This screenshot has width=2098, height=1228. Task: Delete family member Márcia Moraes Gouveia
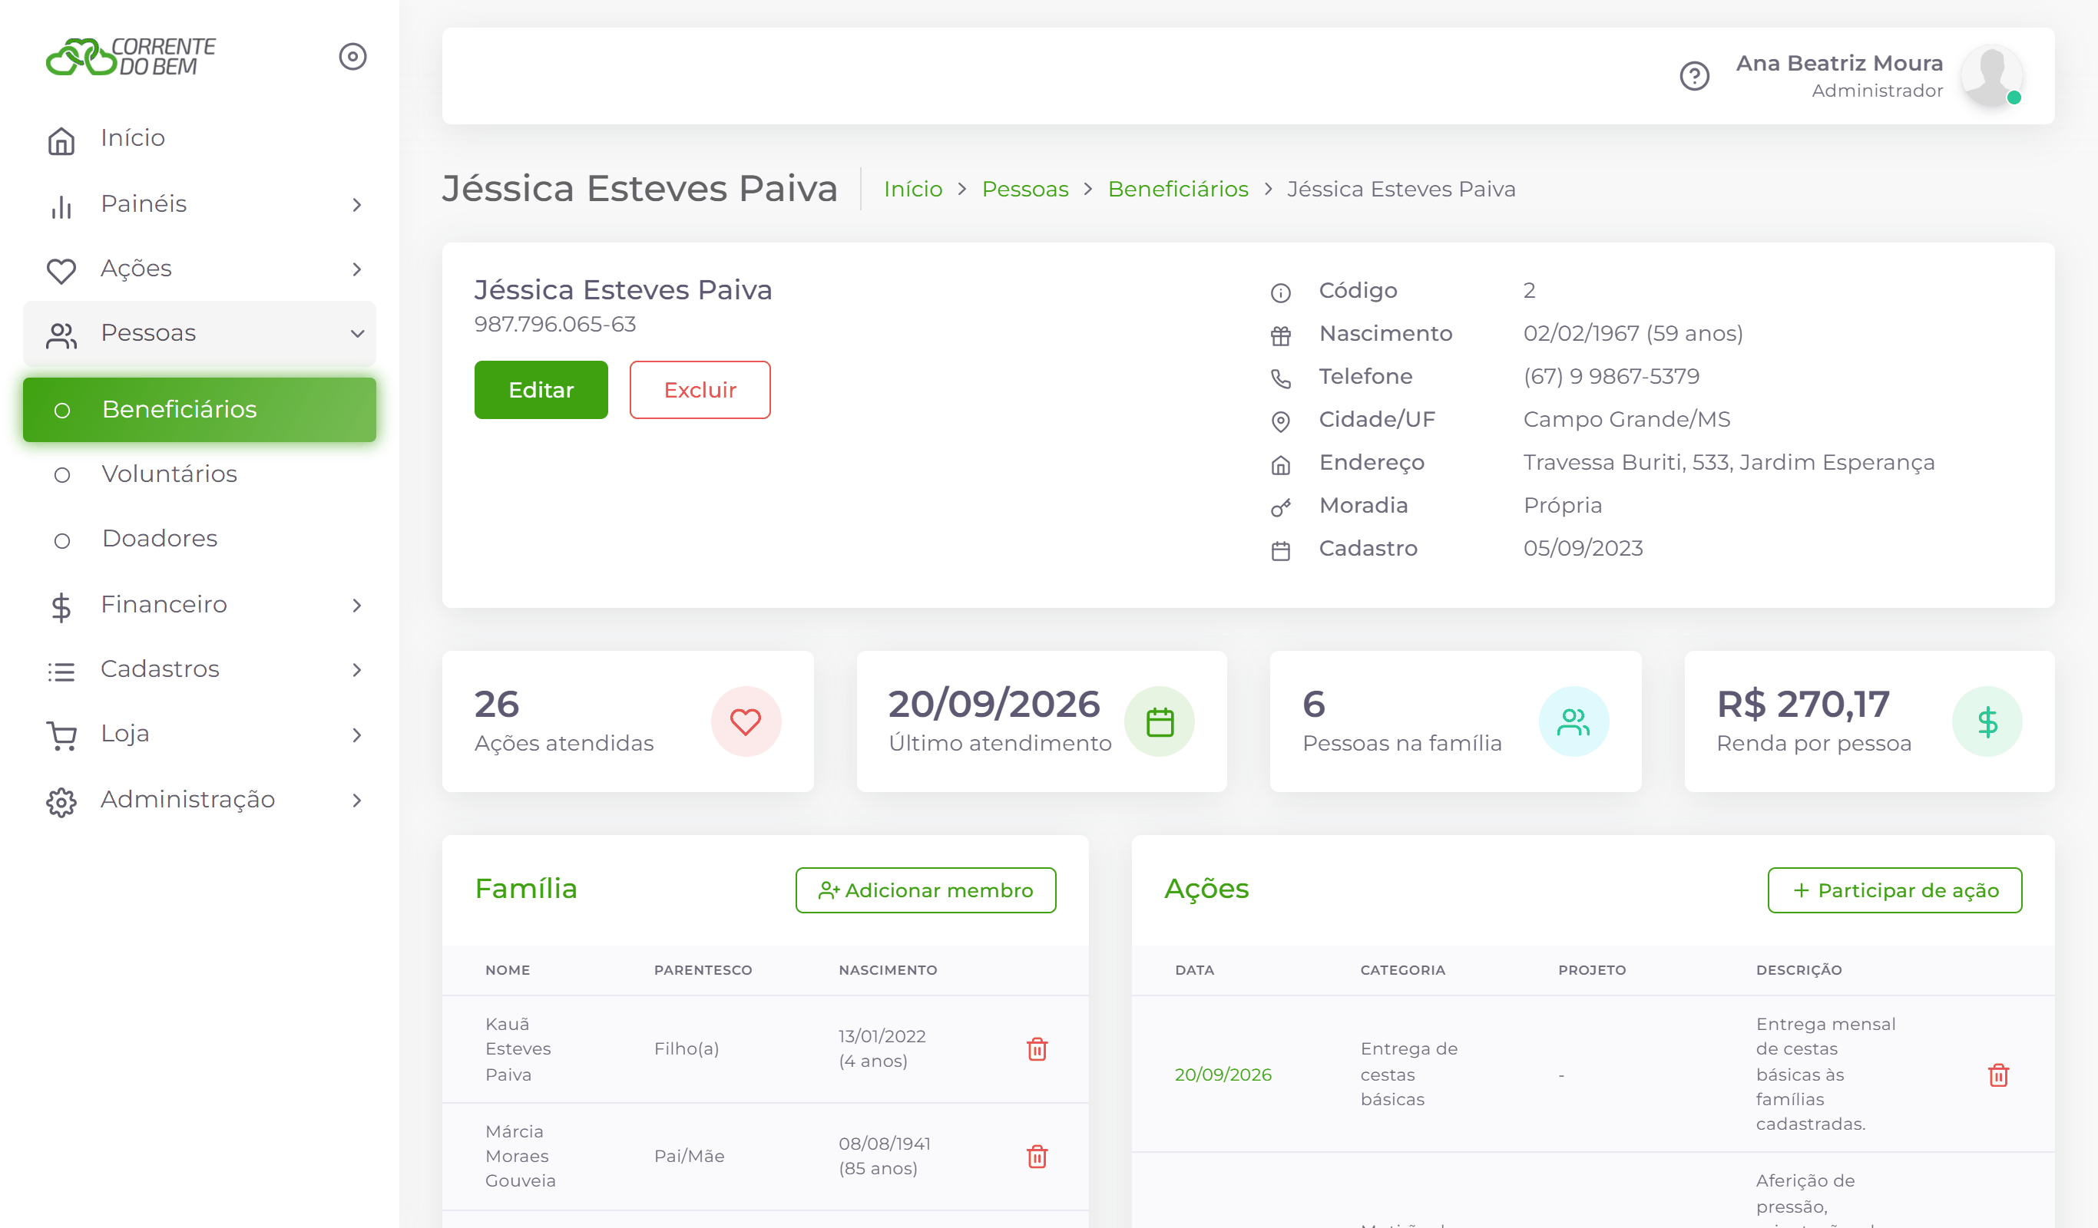[1037, 1157]
